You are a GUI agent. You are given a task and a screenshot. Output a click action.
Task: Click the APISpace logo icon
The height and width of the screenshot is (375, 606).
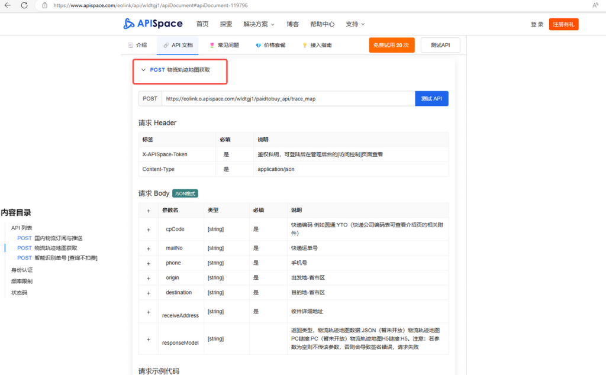tap(130, 24)
